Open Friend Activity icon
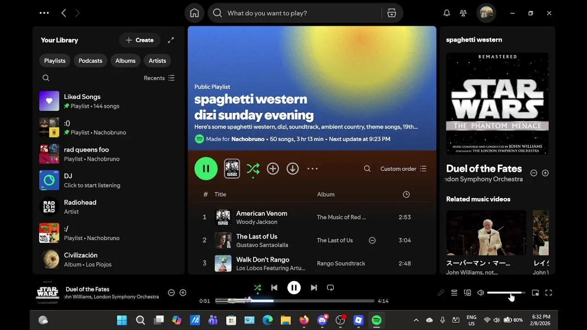This screenshot has height=330, width=587. pos(463,13)
